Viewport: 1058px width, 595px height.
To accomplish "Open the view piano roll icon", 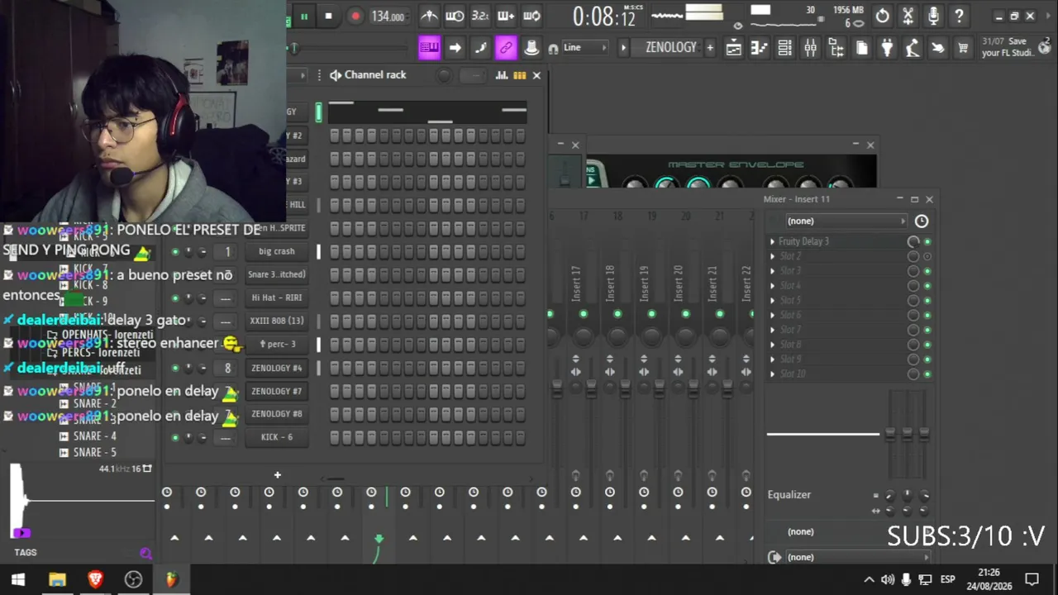I will tap(759, 48).
